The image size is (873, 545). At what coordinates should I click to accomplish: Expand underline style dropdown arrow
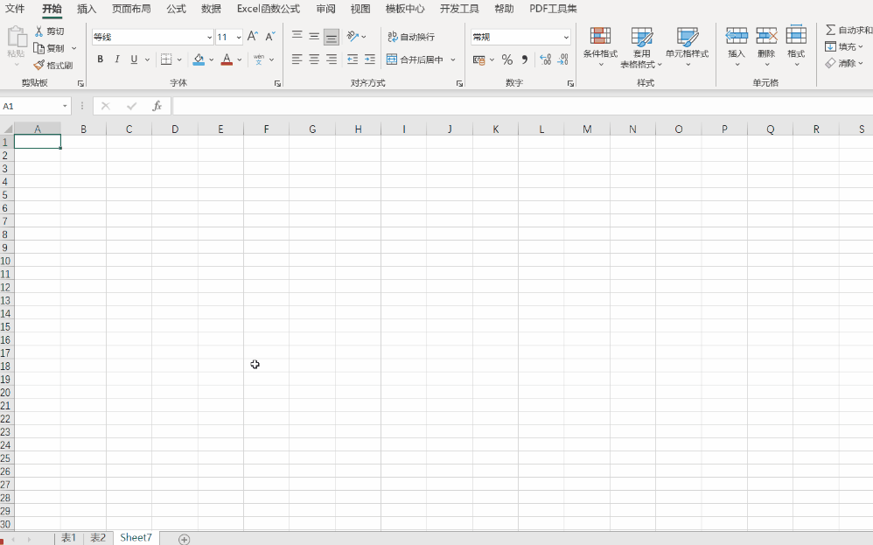(147, 59)
